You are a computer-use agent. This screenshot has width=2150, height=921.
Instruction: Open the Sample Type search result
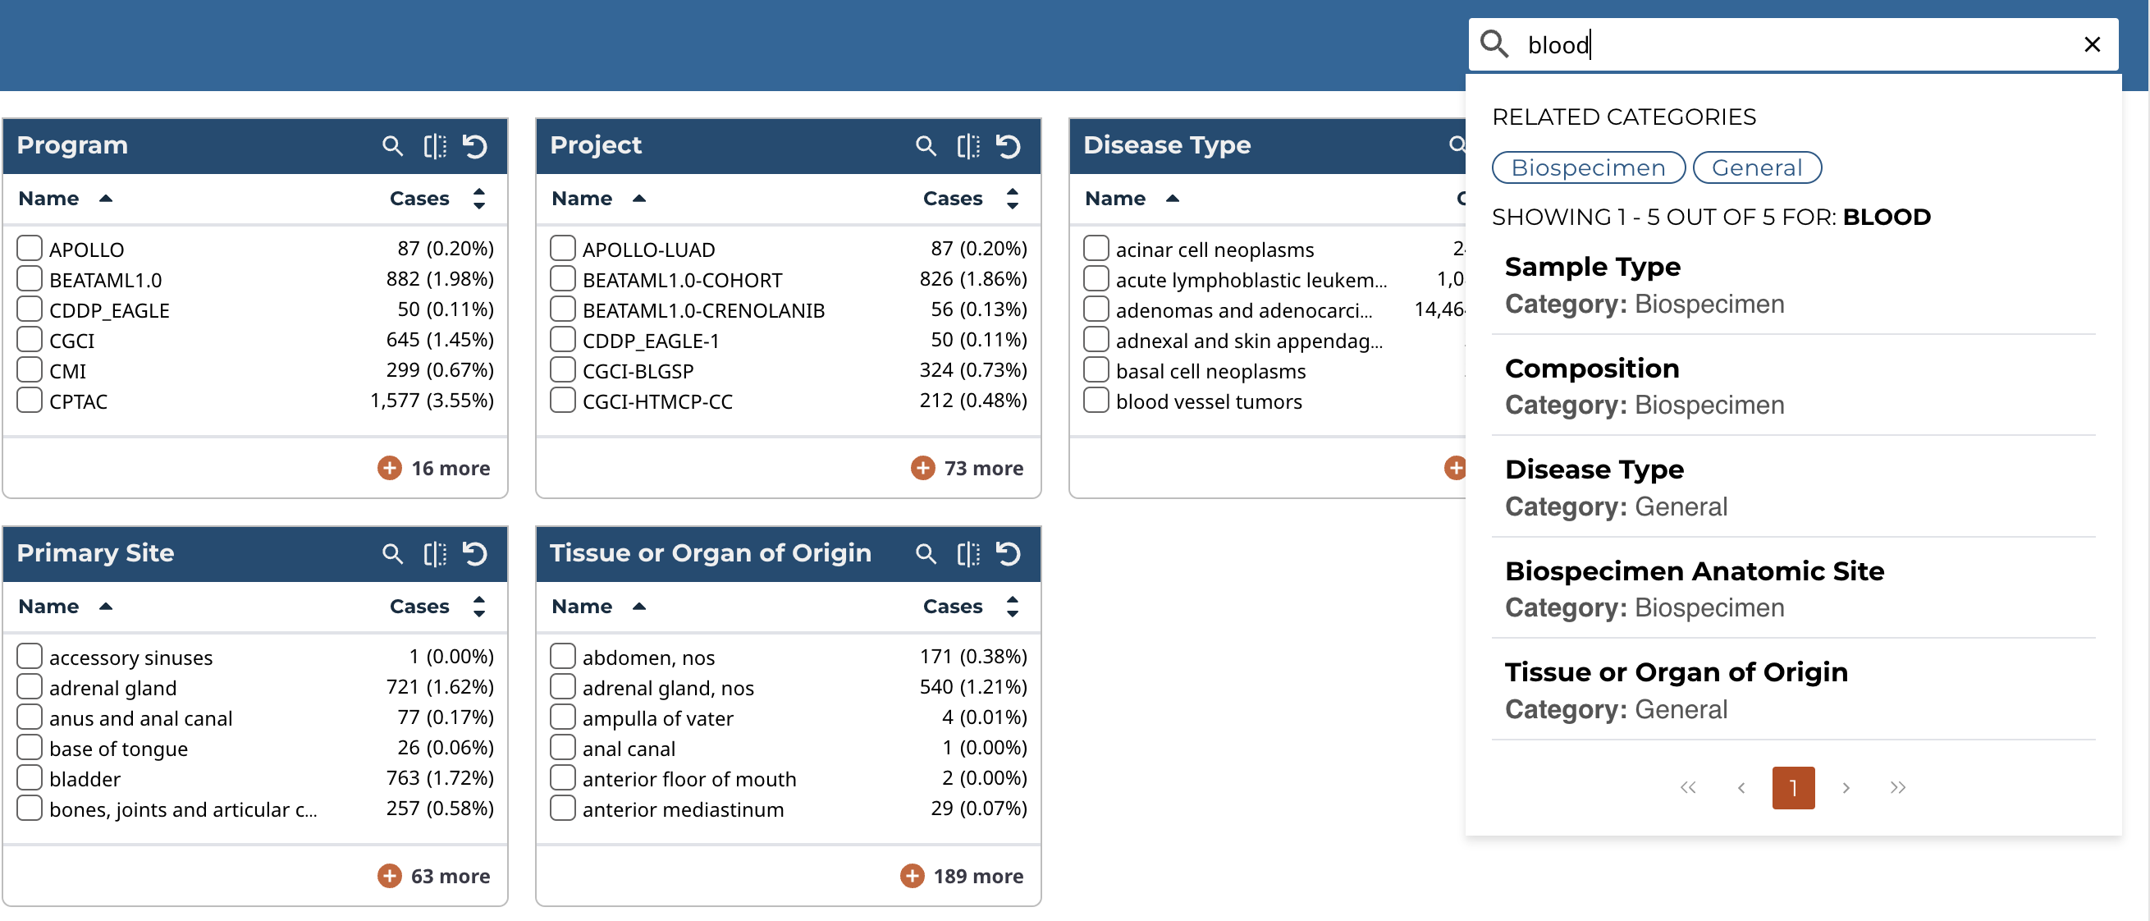[1591, 268]
